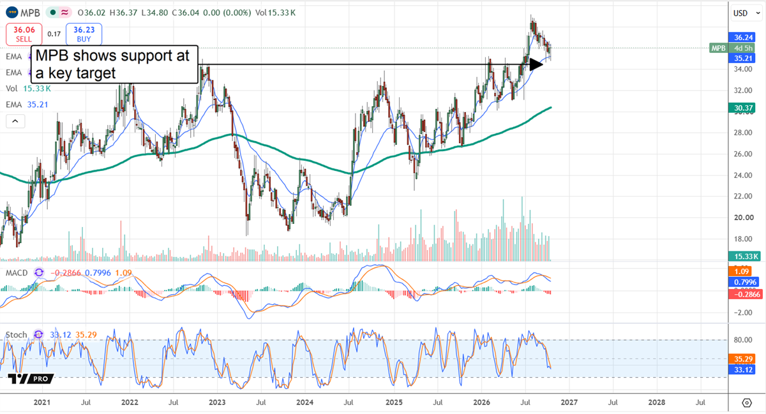The image size is (766, 414).
Task: Click the 30.37 green EMA price label
Action: pos(741,108)
